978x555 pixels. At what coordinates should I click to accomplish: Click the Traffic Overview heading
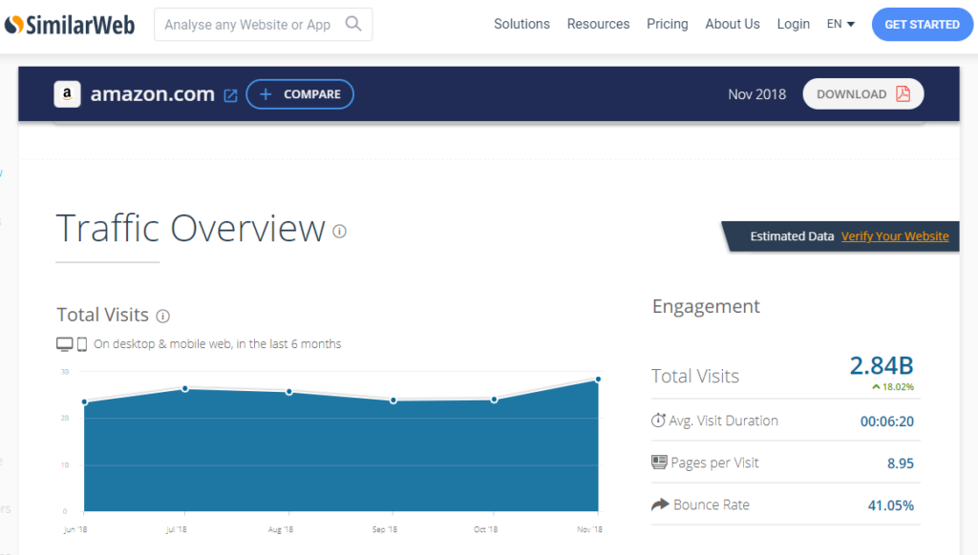click(x=190, y=228)
